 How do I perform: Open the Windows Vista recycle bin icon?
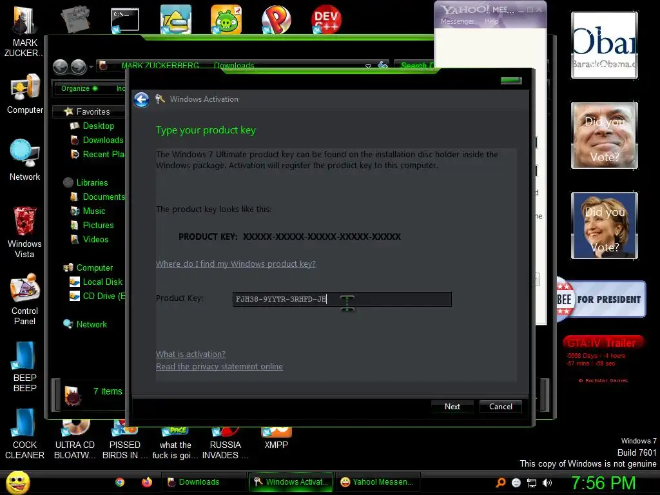pos(25,231)
